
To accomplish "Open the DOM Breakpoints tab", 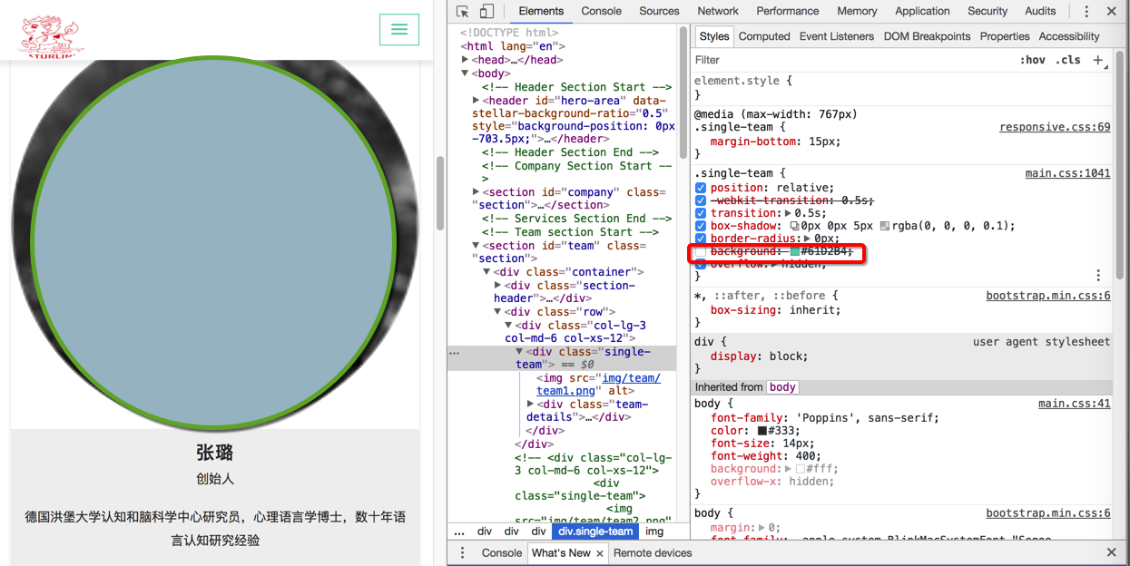I will click(x=927, y=36).
